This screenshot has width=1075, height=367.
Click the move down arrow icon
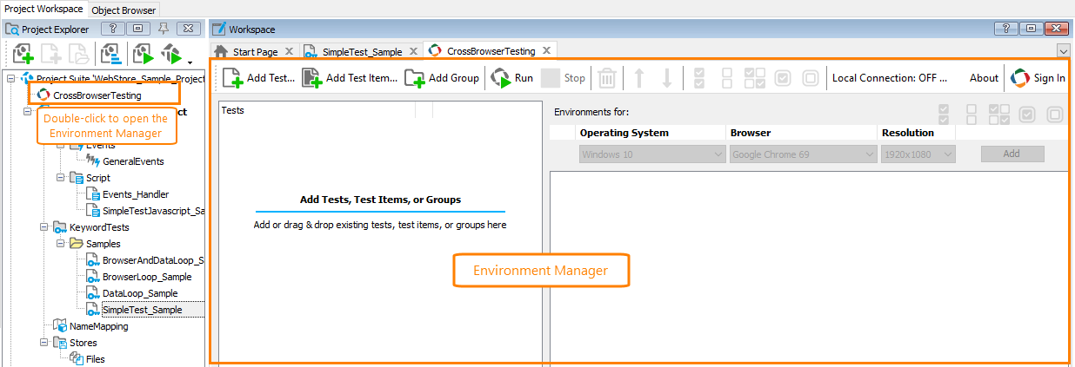[667, 78]
